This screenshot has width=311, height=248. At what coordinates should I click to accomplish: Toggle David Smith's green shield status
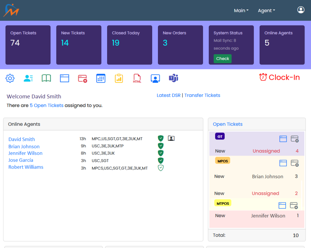[160, 138]
